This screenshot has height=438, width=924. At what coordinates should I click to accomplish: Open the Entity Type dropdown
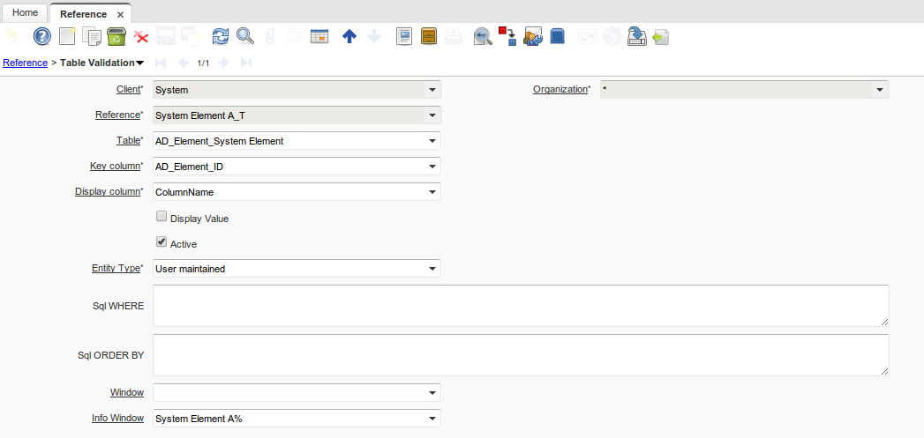432,269
